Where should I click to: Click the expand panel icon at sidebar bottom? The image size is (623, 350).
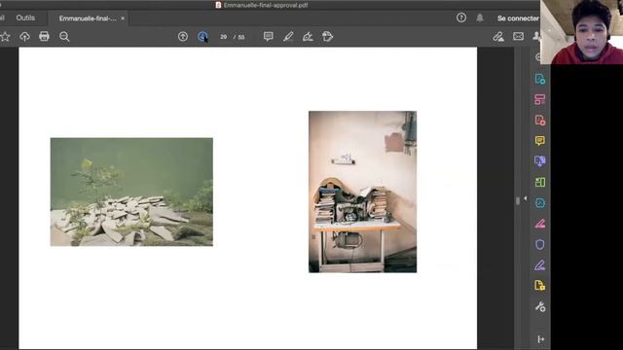(x=541, y=339)
